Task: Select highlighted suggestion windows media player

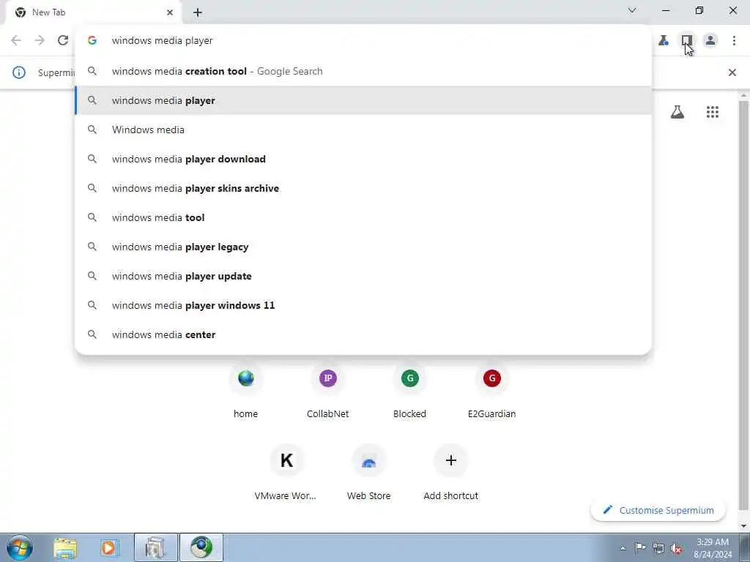Action: point(363,100)
